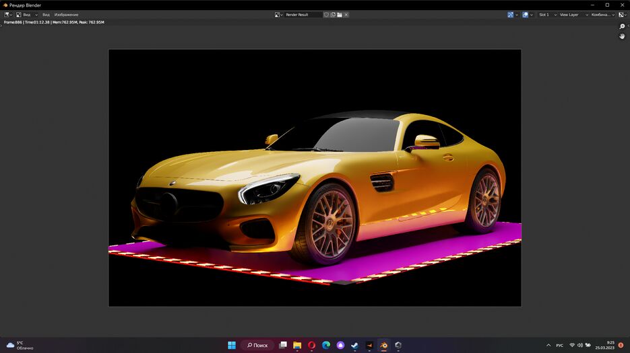Toggle the gizmo visibility button
This screenshot has height=353, width=630.
pyautogui.click(x=510, y=14)
